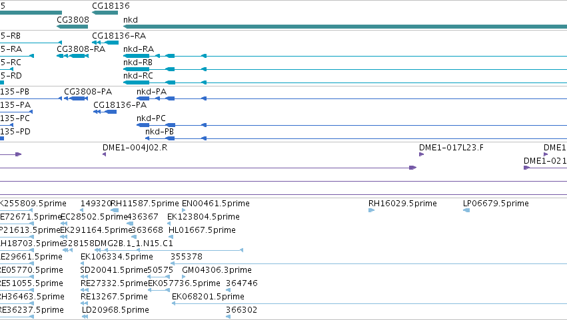Viewport: 567px width, 320px height.
Task: Click the CG18136-RA transcript glyph
Action: (105, 43)
